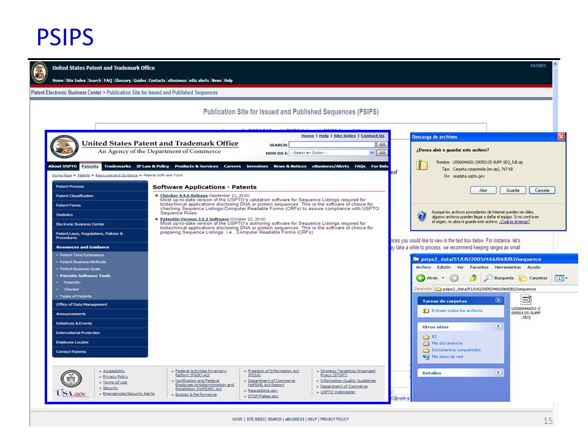Select the IP Law & Policy tab

153,166
